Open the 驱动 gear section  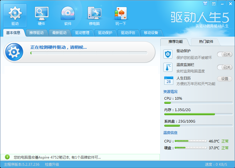tap(15, 16)
